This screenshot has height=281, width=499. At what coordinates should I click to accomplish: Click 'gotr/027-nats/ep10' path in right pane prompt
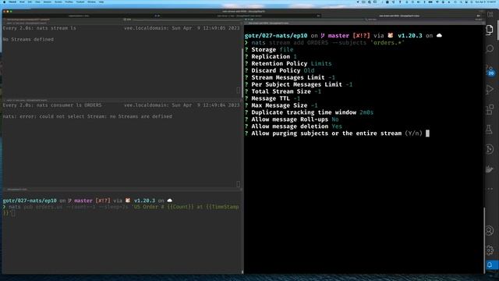pos(276,36)
